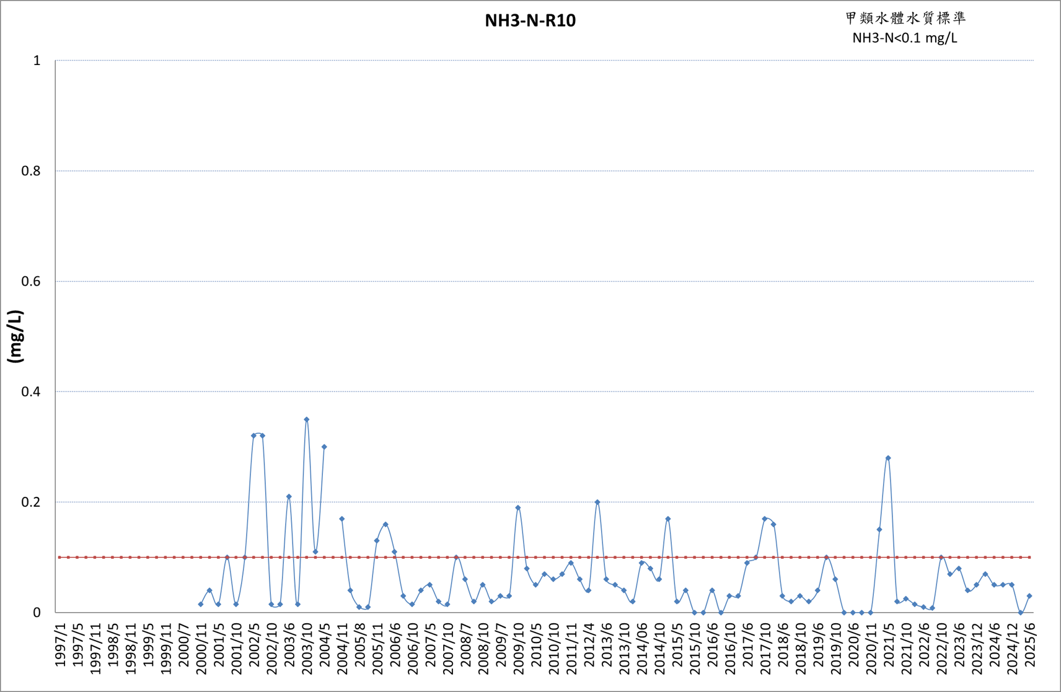This screenshot has width=1061, height=692.
Task: Click the NH3-N<0.1 mg/L standard label
Action: pos(905,38)
